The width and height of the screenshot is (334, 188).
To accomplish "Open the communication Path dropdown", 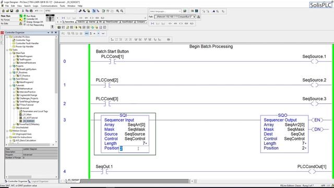I will 194,17.
